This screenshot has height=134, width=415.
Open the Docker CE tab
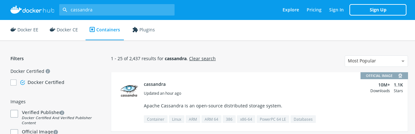[x=64, y=30]
